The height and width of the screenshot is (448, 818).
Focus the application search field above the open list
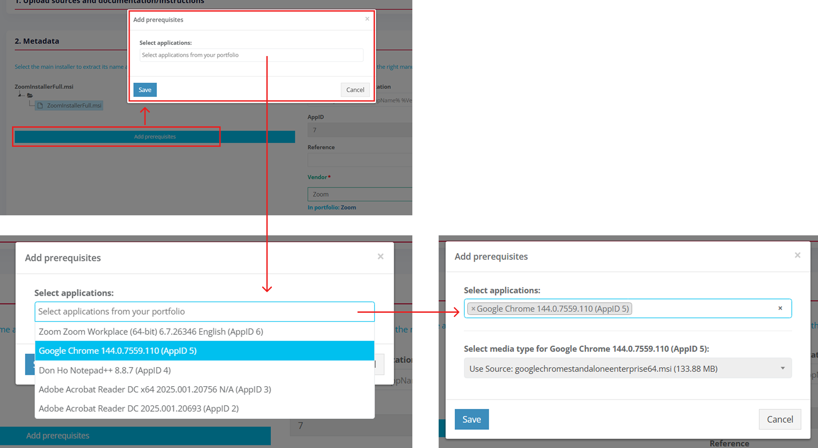pyautogui.click(x=204, y=311)
